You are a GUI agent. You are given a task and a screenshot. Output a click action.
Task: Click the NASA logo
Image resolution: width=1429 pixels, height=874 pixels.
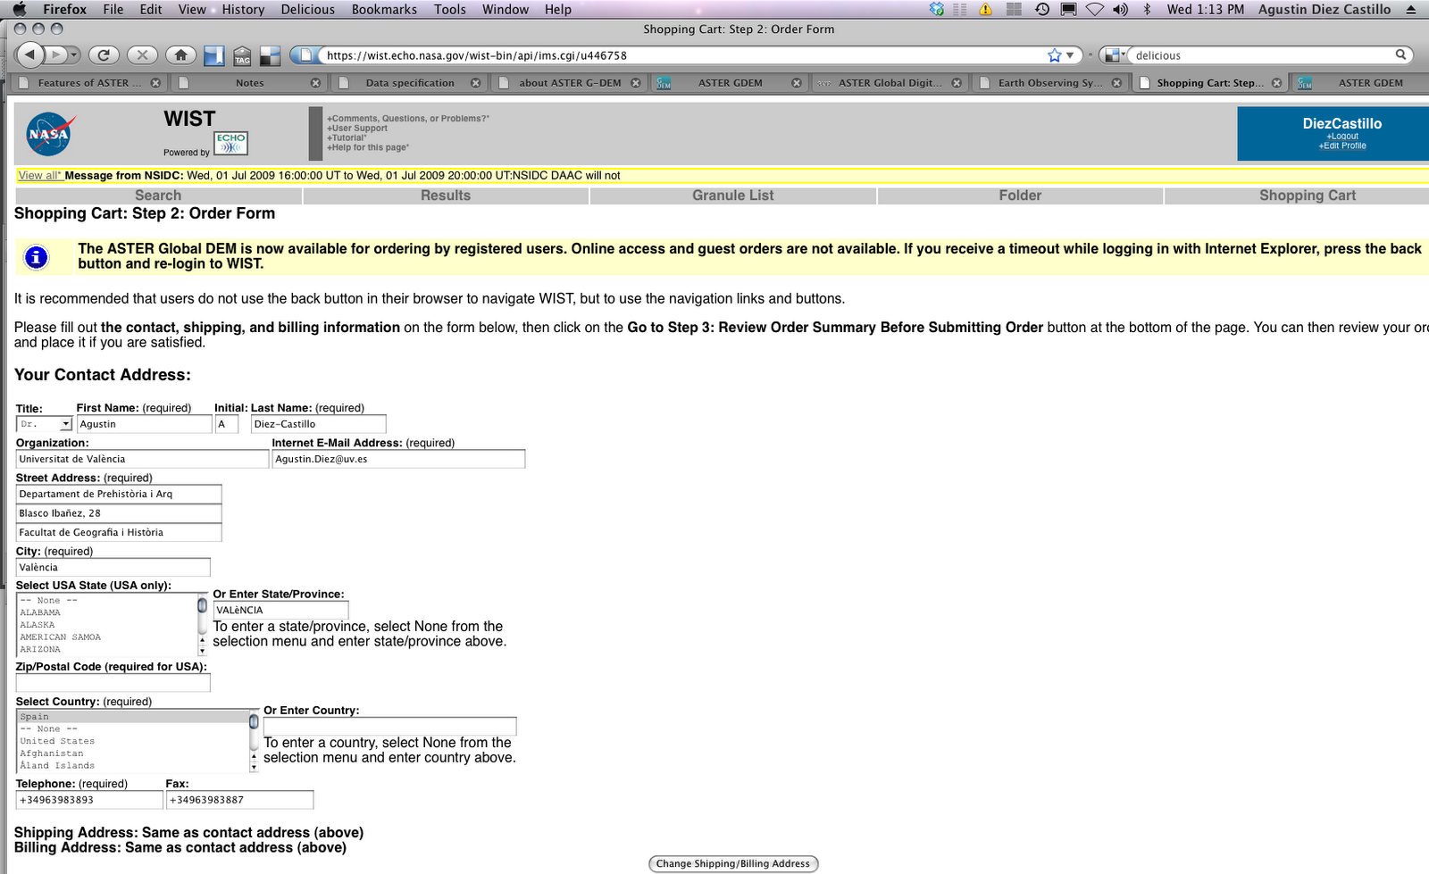[49, 134]
